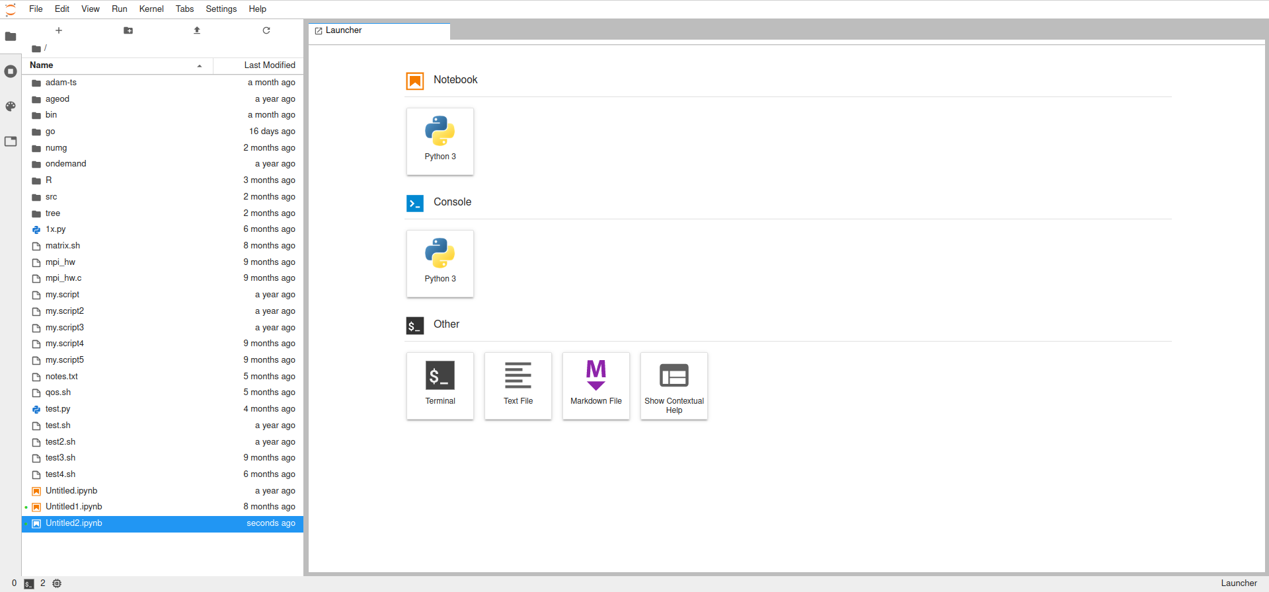Launch a Python 3 Console
Viewport: 1269px width, 592px height.
click(x=440, y=264)
